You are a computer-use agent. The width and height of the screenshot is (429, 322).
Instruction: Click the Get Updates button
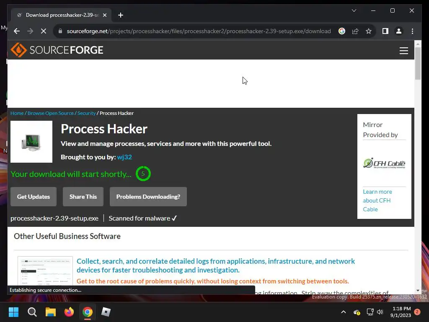pyautogui.click(x=34, y=197)
